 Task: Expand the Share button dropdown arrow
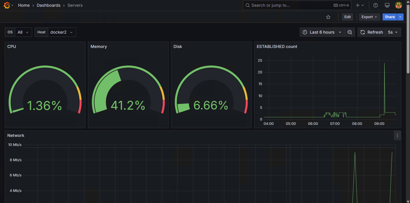pyautogui.click(x=400, y=17)
